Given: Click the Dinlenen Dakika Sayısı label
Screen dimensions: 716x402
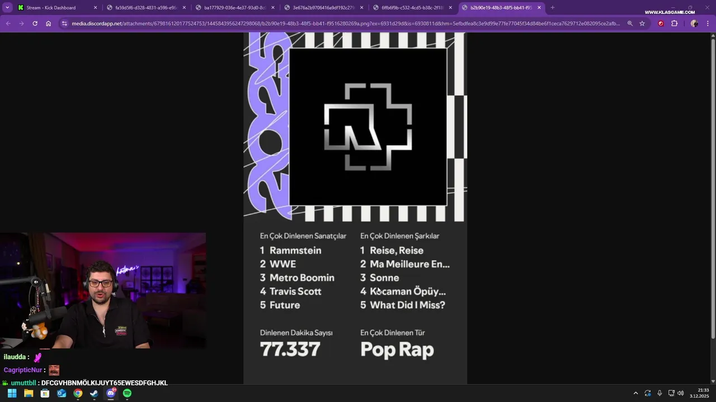Looking at the screenshot, I should [x=296, y=333].
